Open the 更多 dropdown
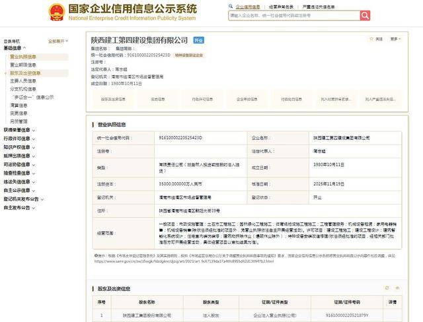423x322 pixels. pos(395,39)
